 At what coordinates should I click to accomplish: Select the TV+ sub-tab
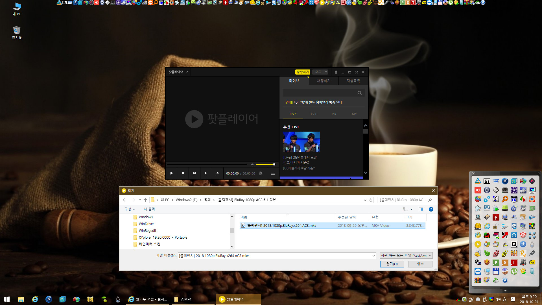tap(313, 114)
